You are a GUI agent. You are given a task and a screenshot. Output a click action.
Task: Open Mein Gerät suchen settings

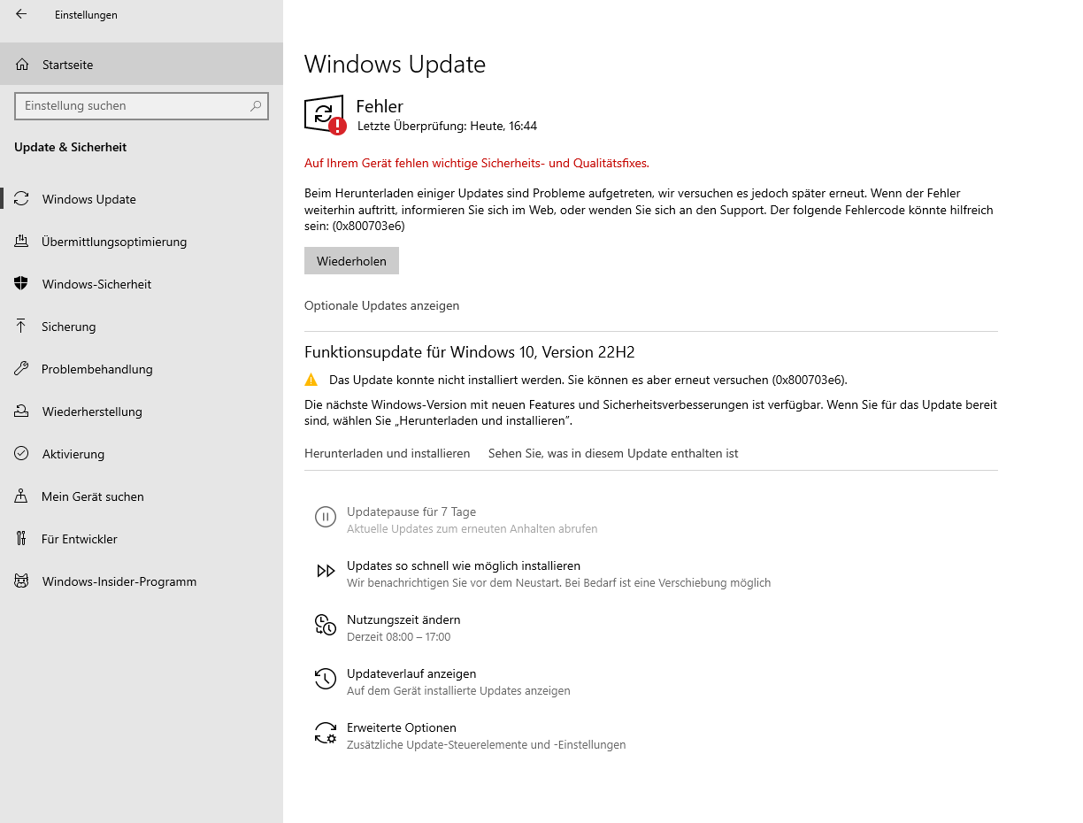142,496
